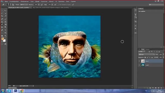The width and height of the screenshot is (165, 93).
Task: Open the layer opacity slider dropdown
Action: click(163, 55)
